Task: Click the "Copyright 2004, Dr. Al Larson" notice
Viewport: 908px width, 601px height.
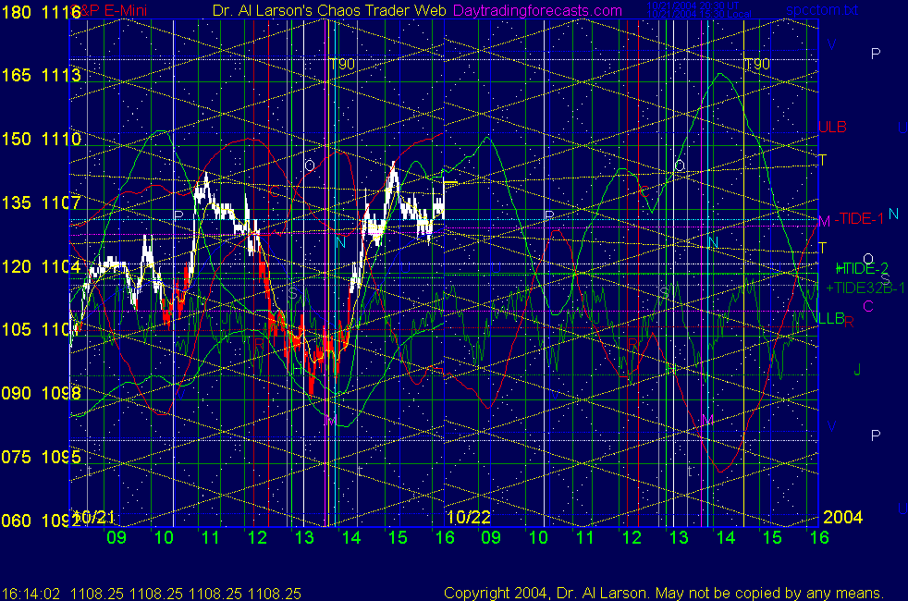Action: point(545,593)
